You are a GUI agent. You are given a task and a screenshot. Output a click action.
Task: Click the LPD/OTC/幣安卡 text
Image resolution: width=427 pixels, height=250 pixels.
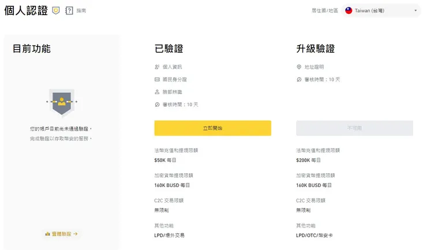click(314, 236)
